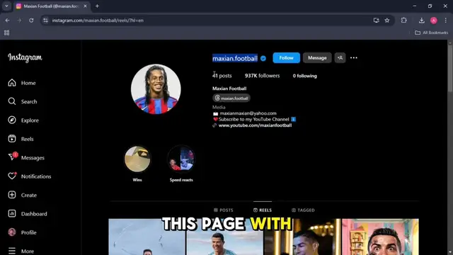View site information icon in address bar

(x=45, y=21)
